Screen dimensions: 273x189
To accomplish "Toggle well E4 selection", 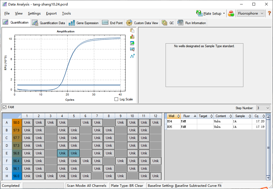I will point(62,153).
